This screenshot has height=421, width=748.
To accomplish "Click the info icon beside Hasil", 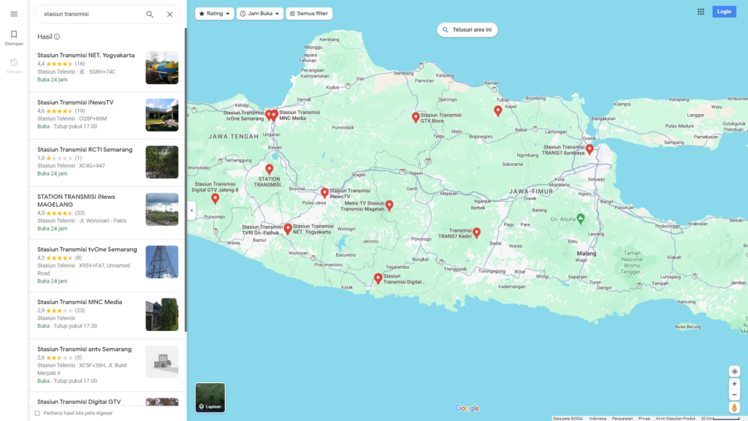I will click(x=57, y=37).
